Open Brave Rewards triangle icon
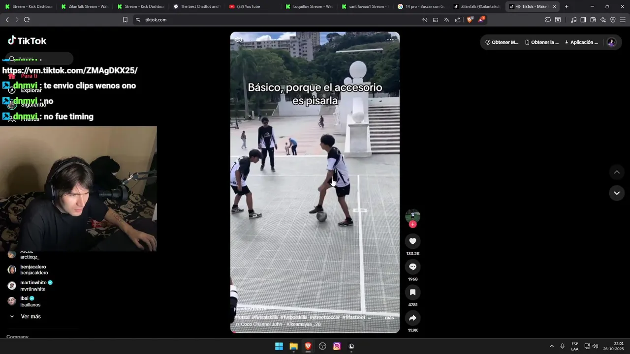Screen dimensions: 630x354 tap(481, 20)
